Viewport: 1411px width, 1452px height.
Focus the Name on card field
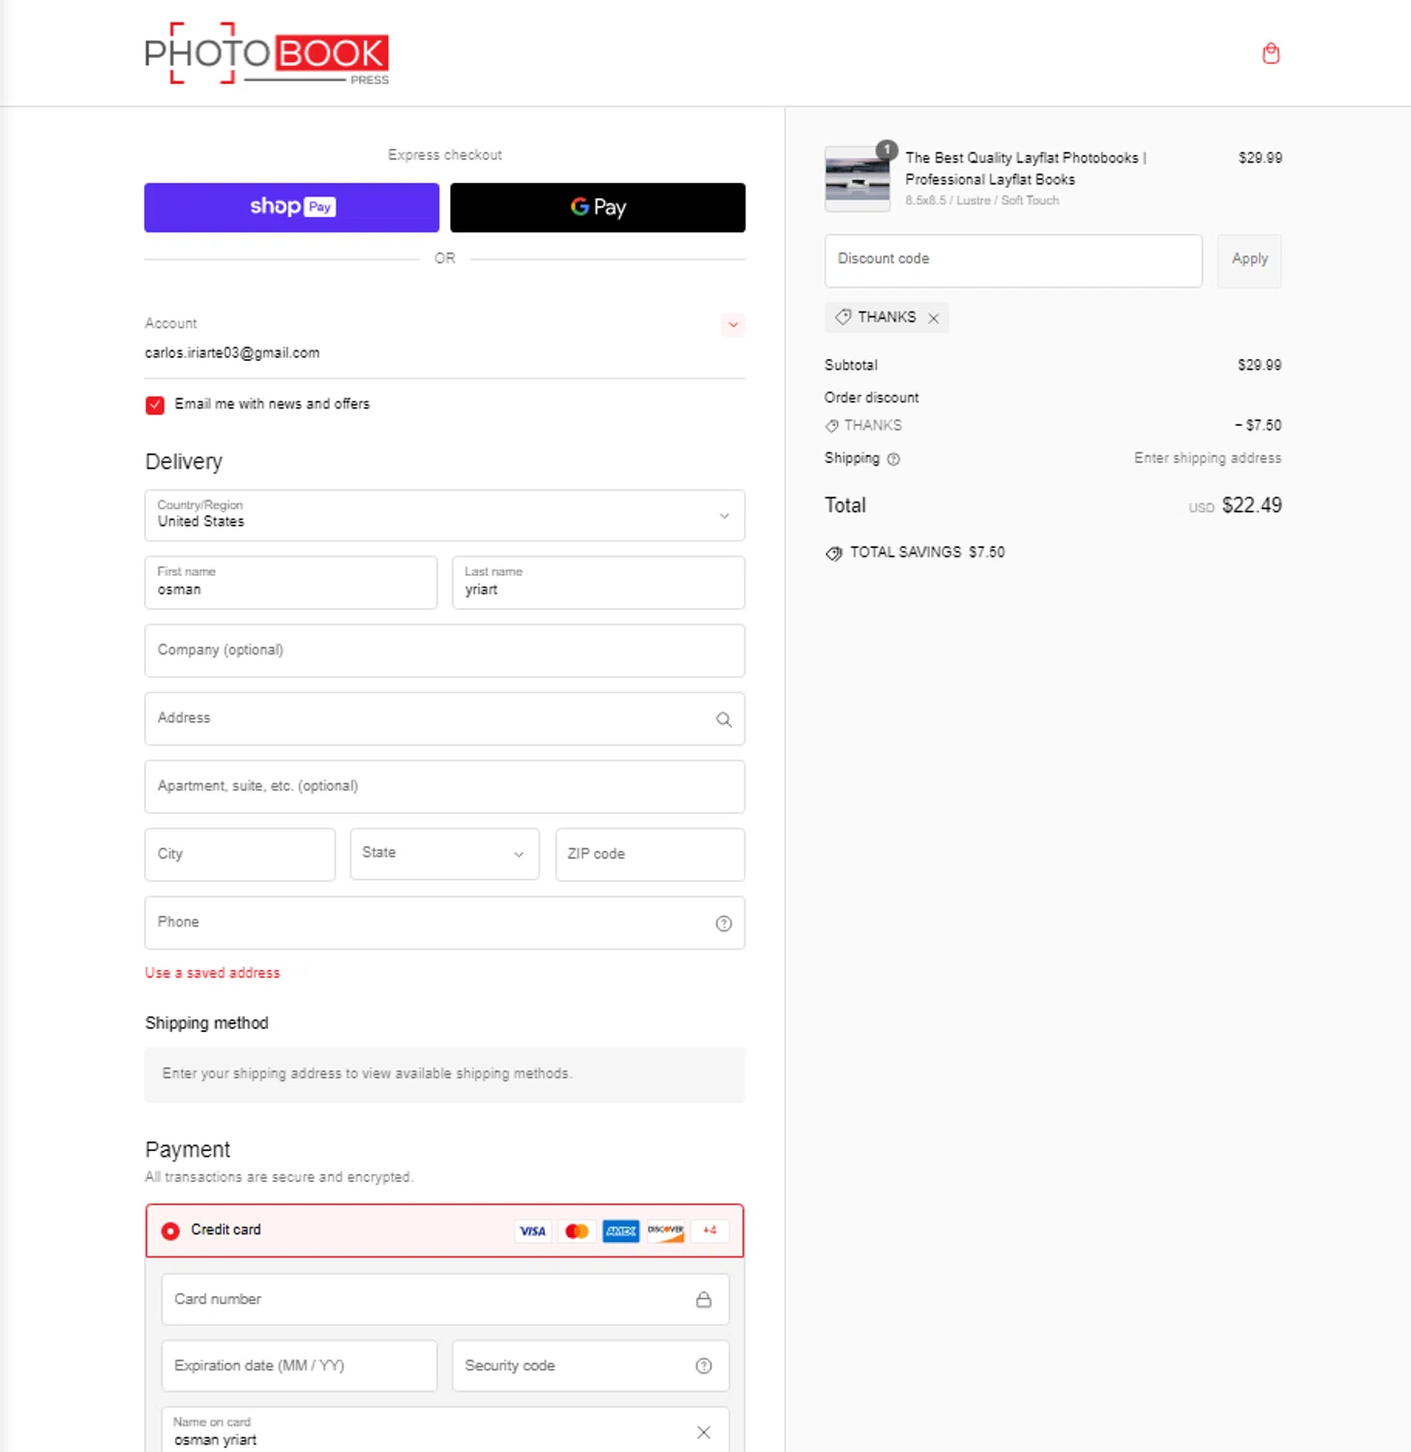(445, 1431)
